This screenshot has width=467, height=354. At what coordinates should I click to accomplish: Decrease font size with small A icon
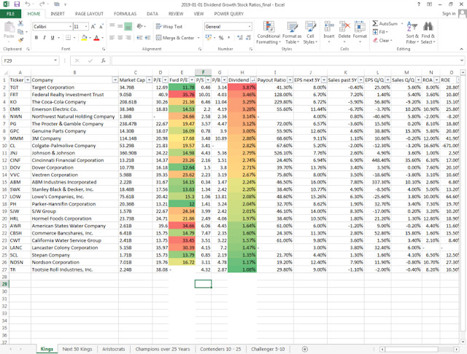point(101,27)
